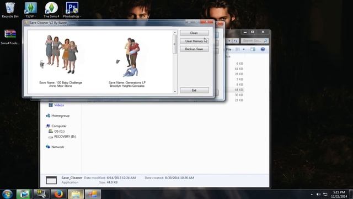The image size is (353, 199).
Task: Open the taskbar clock showing 5:15 PM
Action: click(339, 194)
